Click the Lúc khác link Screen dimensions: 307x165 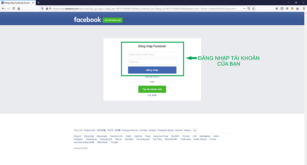tap(152, 95)
